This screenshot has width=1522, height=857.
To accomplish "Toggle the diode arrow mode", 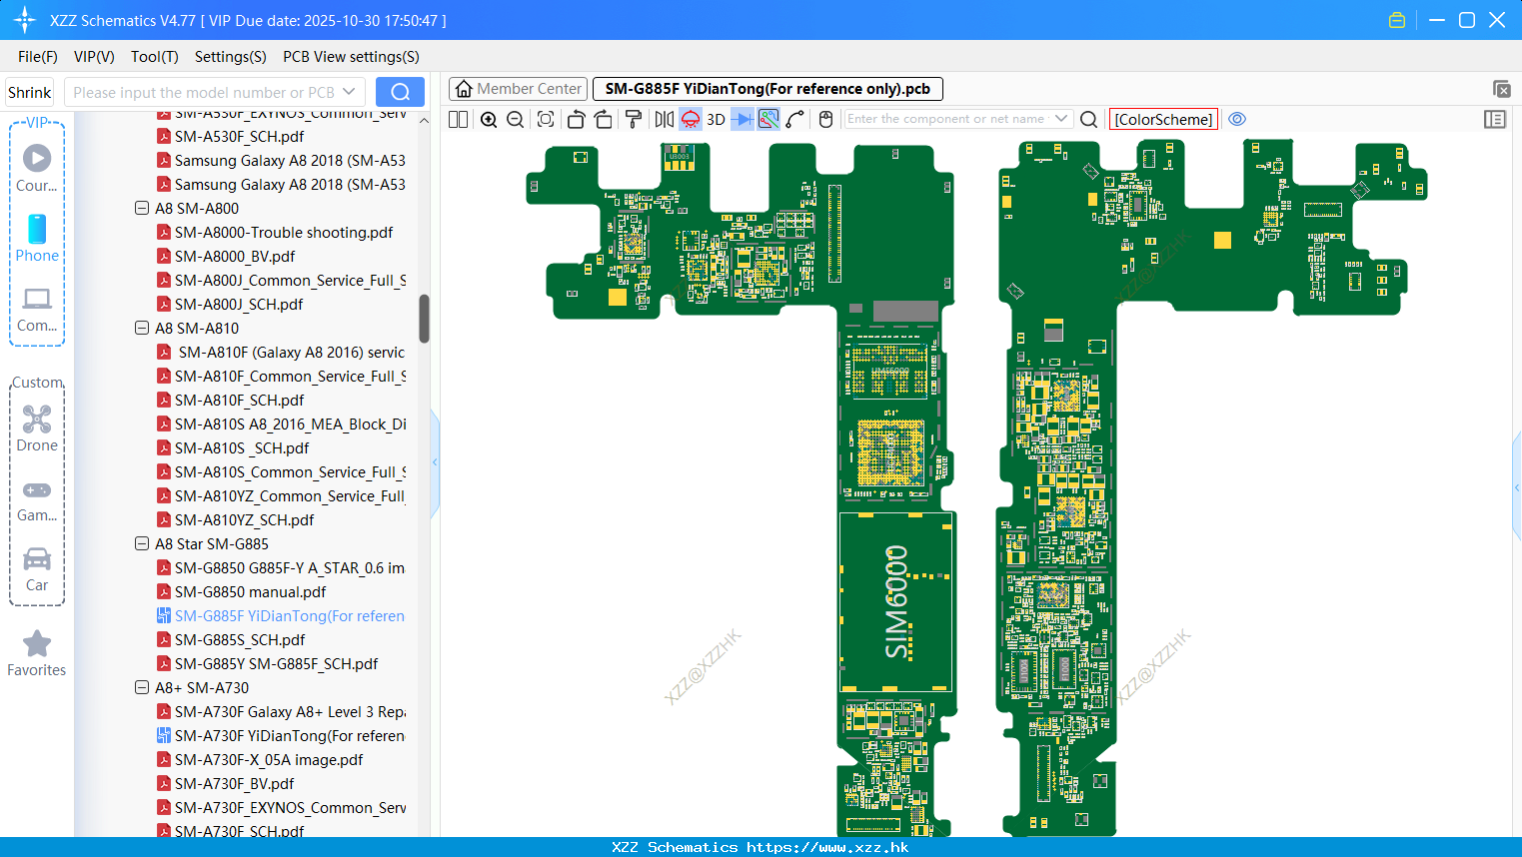I will 743,119.
